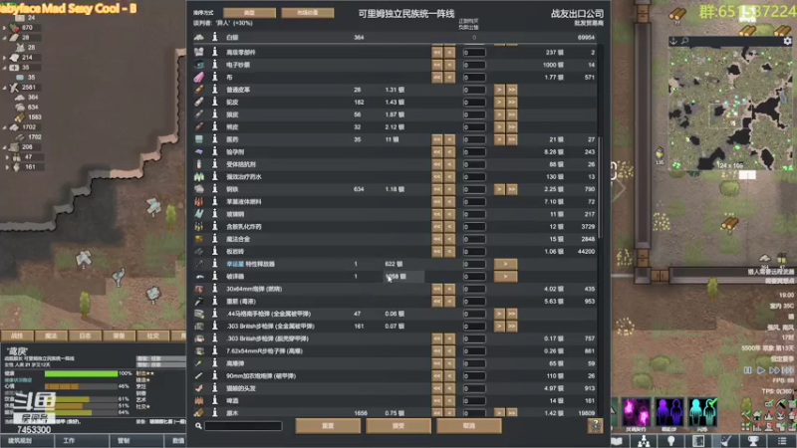The width and height of the screenshot is (797, 448).
Task: Click the colony minimap thumbnail
Action: tap(730, 109)
